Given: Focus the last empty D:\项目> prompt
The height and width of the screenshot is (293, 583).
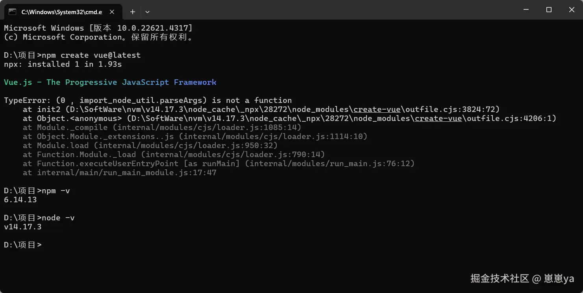Looking at the screenshot, I should (x=23, y=245).
